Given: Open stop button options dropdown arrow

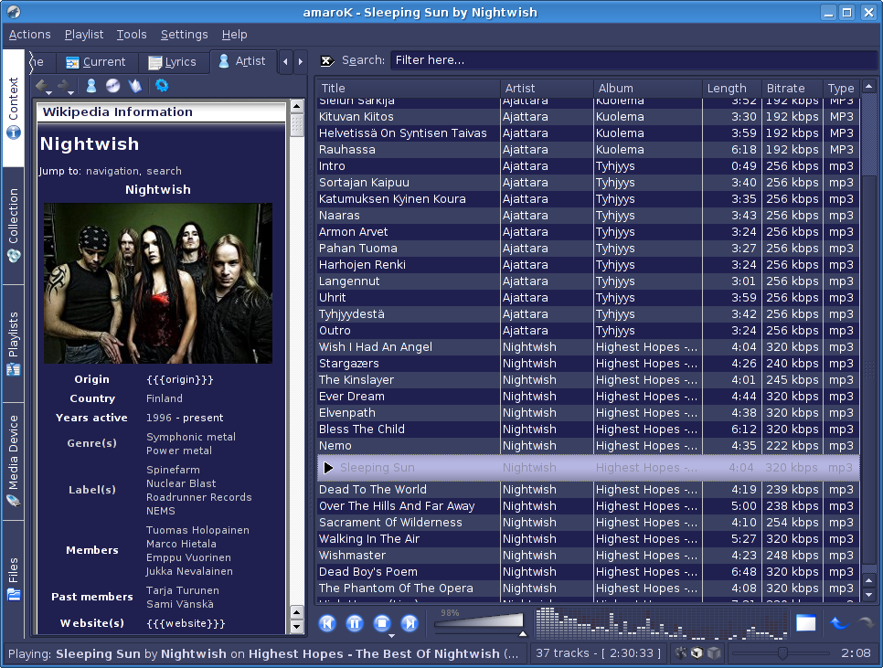Looking at the screenshot, I should click(x=391, y=635).
